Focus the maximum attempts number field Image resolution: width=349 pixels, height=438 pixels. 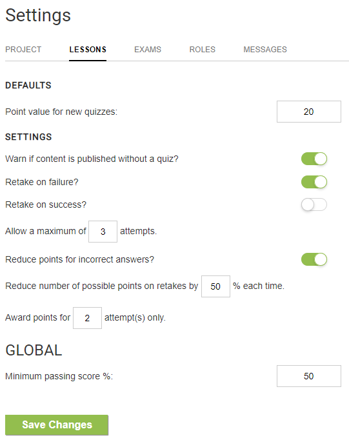tap(103, 232)
